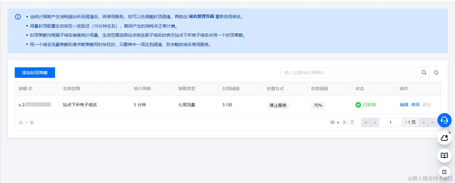This screenshot has width=455, height=183.
Task: Click the green enabled status checkmark
Action: [358, 105]
